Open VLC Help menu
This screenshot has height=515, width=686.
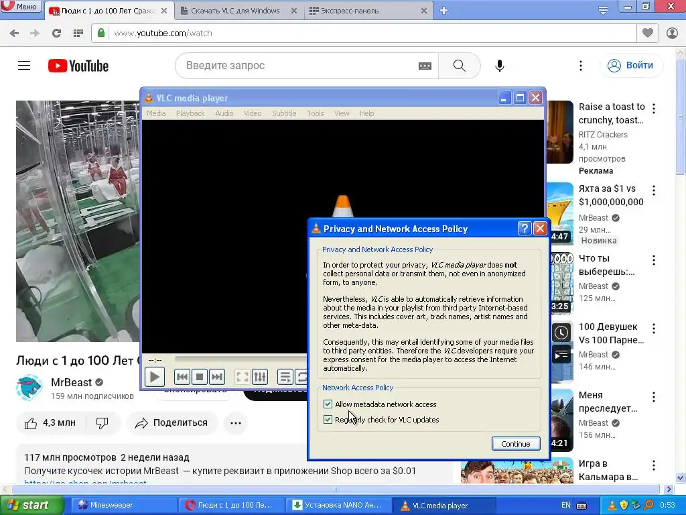[366, 113]
